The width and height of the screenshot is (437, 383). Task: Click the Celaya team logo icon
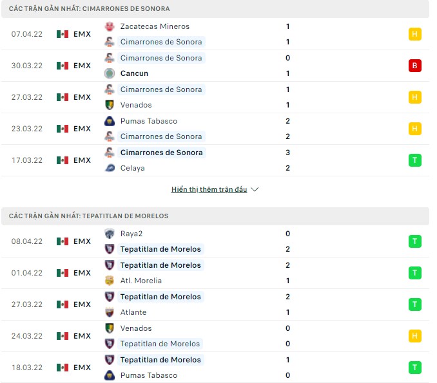(110, 168)
